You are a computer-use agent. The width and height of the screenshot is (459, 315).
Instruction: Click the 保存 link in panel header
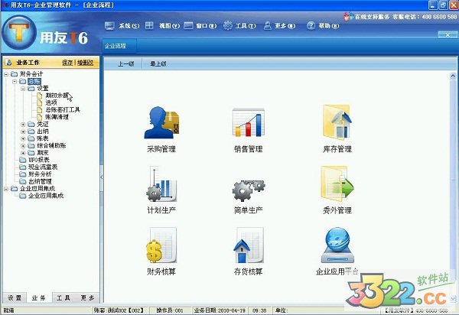67,62
